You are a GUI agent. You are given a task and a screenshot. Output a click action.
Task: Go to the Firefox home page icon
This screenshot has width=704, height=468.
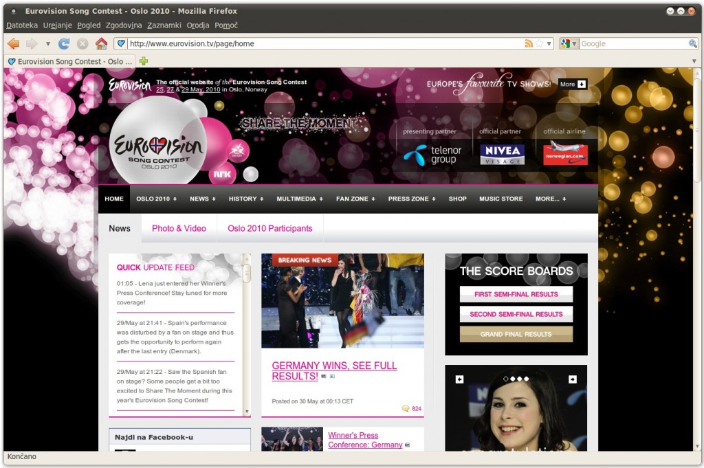click(x=102, y=43)
